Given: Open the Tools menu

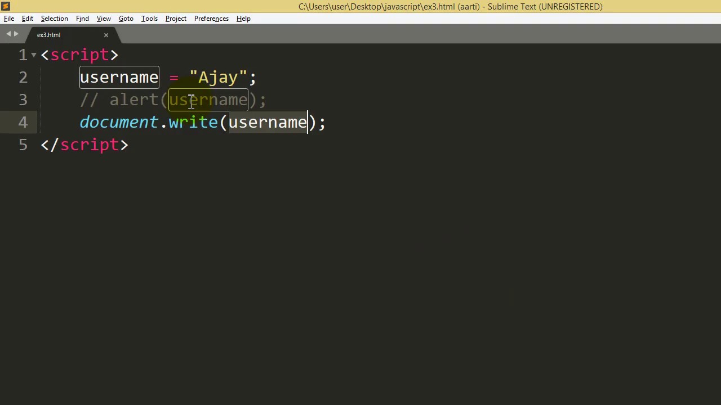Looking at the screenshot, I should tap(149, 19).
